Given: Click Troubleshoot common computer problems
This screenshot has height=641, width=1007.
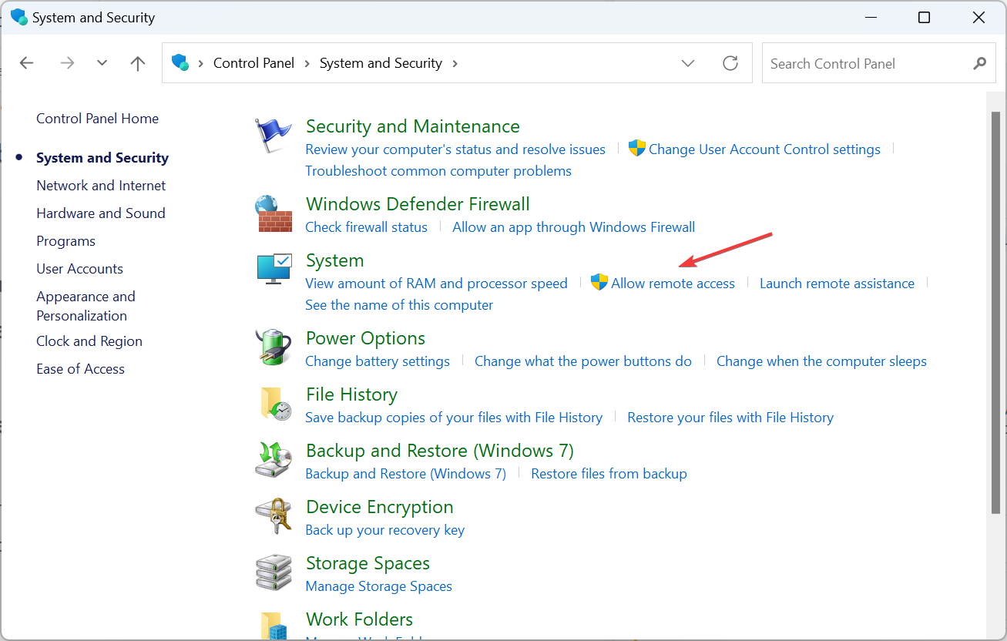Looking at the screenshot, I should coord(438,171).
